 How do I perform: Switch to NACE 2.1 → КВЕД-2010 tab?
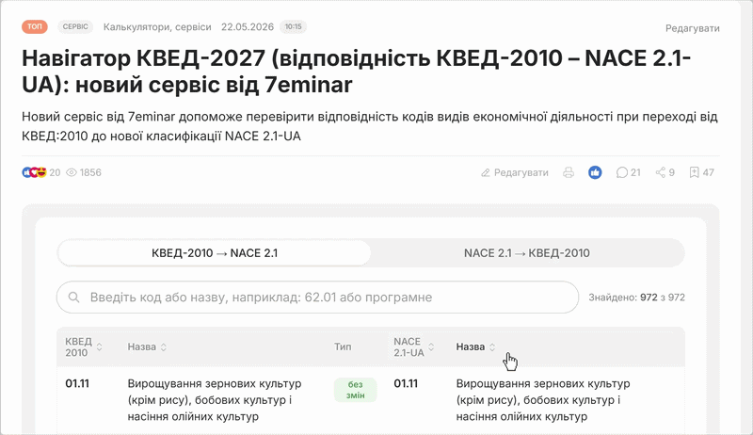[x=527, y=253]
